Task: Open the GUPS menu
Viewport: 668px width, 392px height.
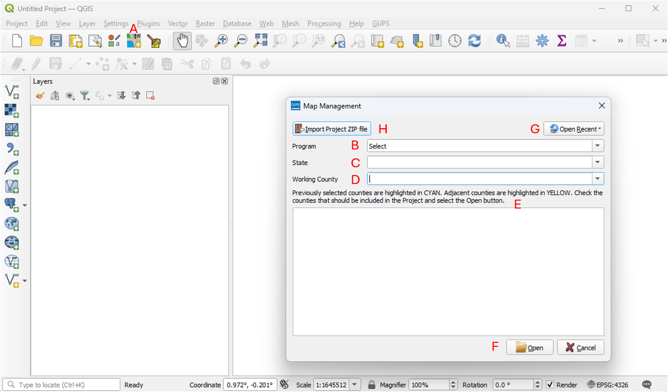Action: tap(381, 23)
